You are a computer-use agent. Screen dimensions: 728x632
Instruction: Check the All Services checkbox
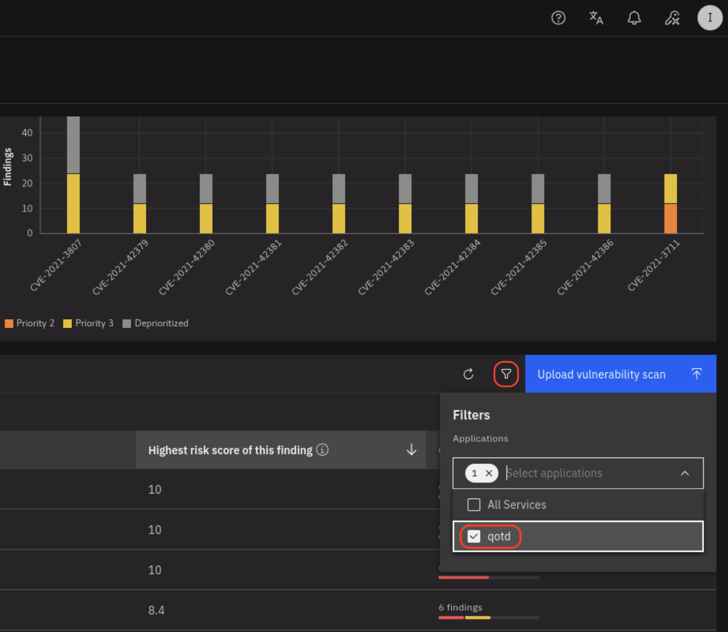(x=474, y=504)
